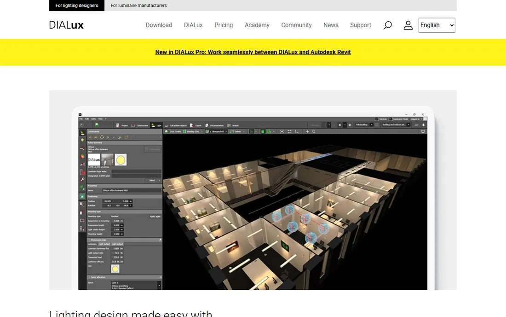Follow the DIALux Pro and Autodesk Revit banner link
506x317 pixels.
(x=253, y=52)
